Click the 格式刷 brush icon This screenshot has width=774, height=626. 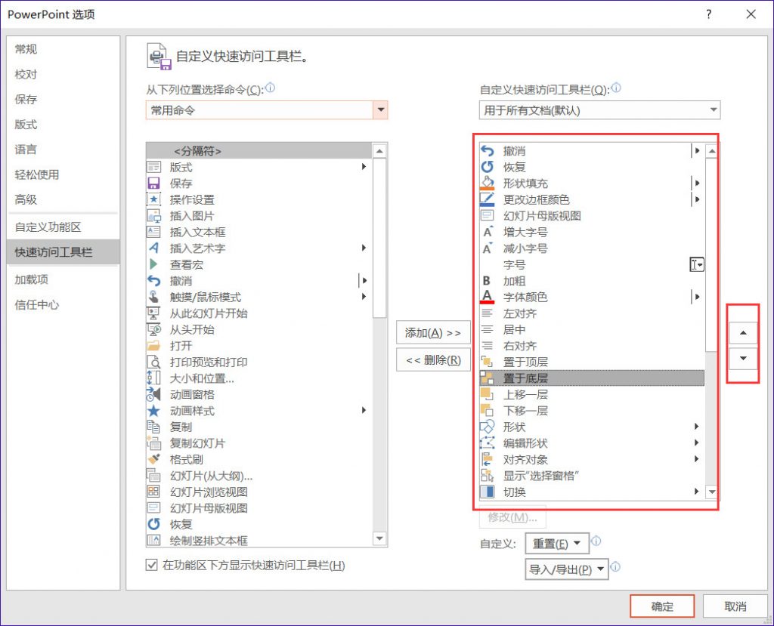tap(153, 459)
